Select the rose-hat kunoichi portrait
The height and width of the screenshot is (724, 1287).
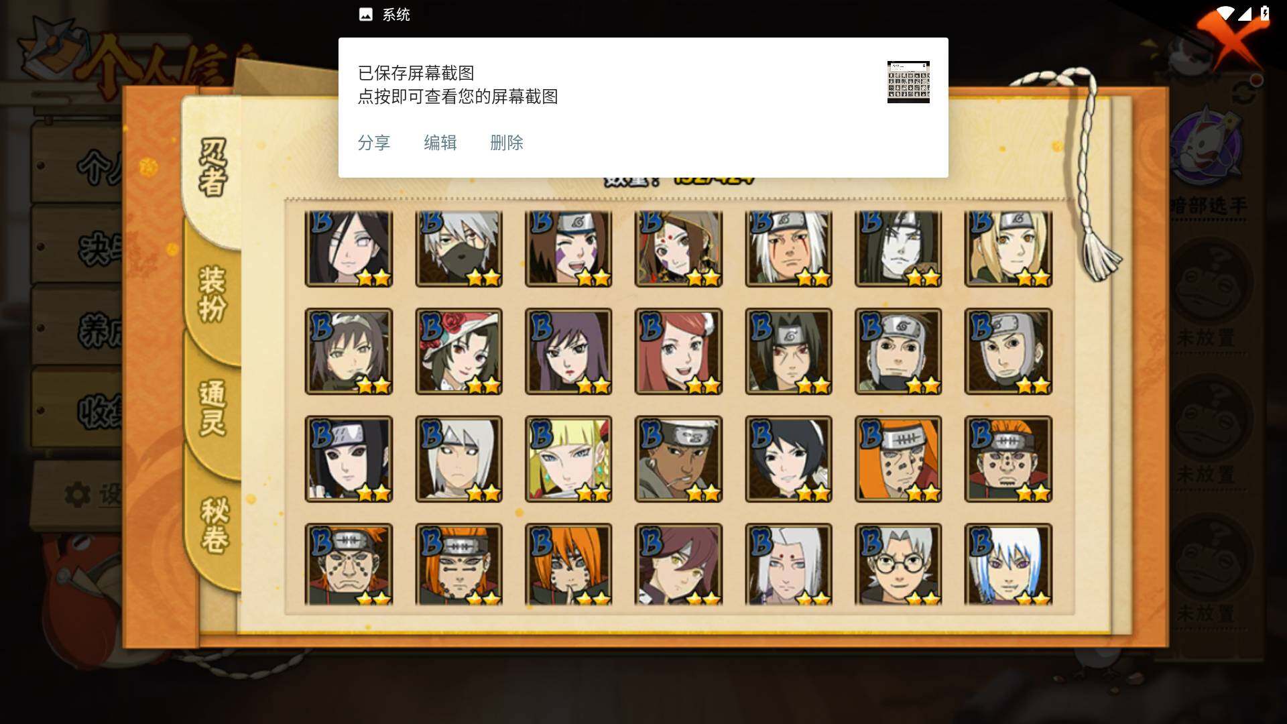(458, 351)
